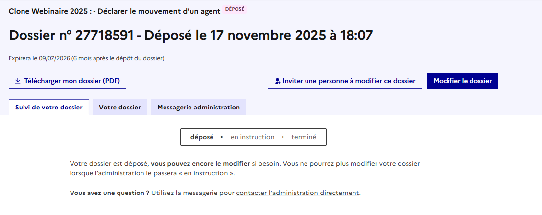This screenshot has width=542, height=215.
Task: Click the pink DÉPOSÉ status badge
Action: point(235,9)
